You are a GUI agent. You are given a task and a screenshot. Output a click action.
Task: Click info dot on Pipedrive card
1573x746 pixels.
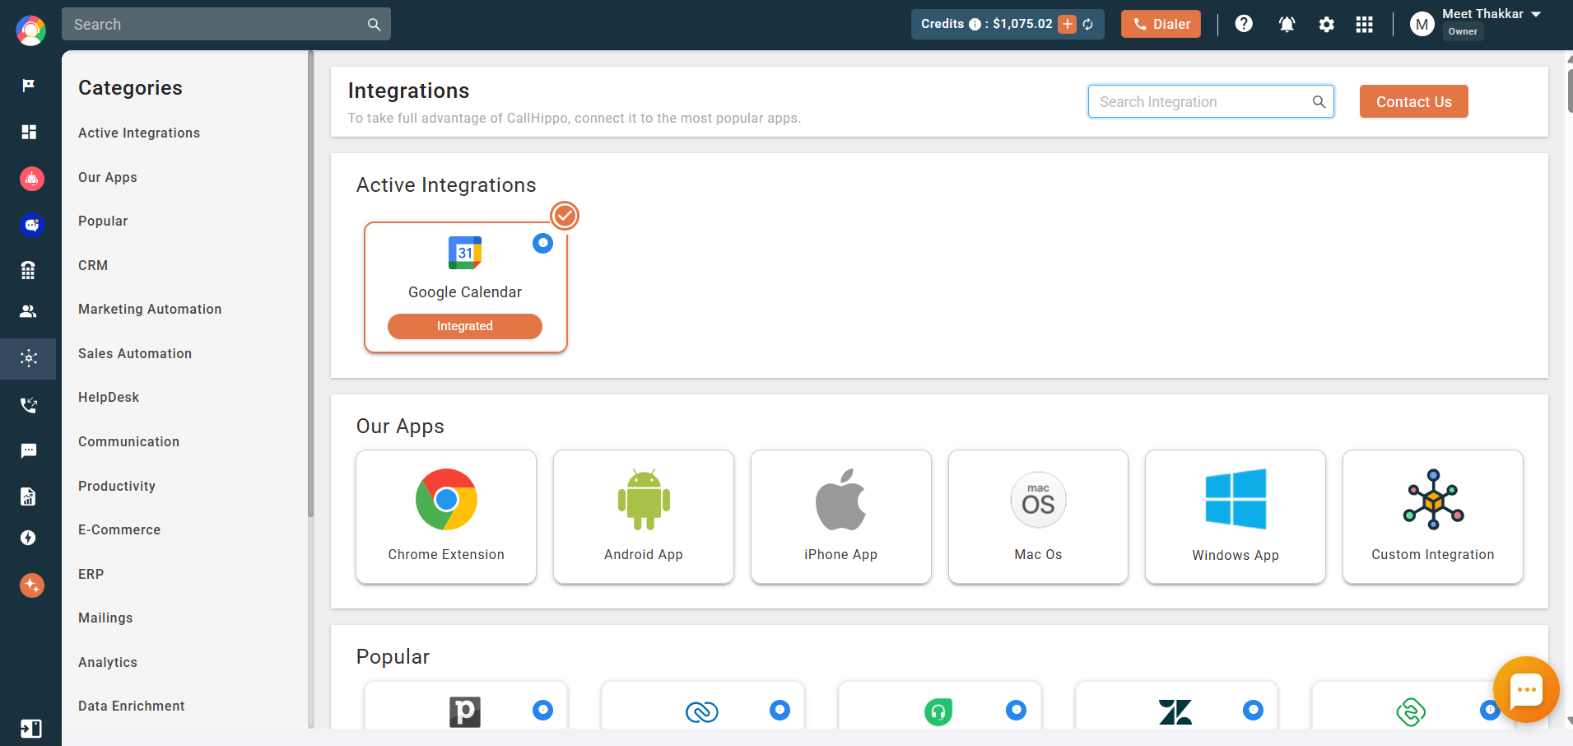[x=542, y=710]
